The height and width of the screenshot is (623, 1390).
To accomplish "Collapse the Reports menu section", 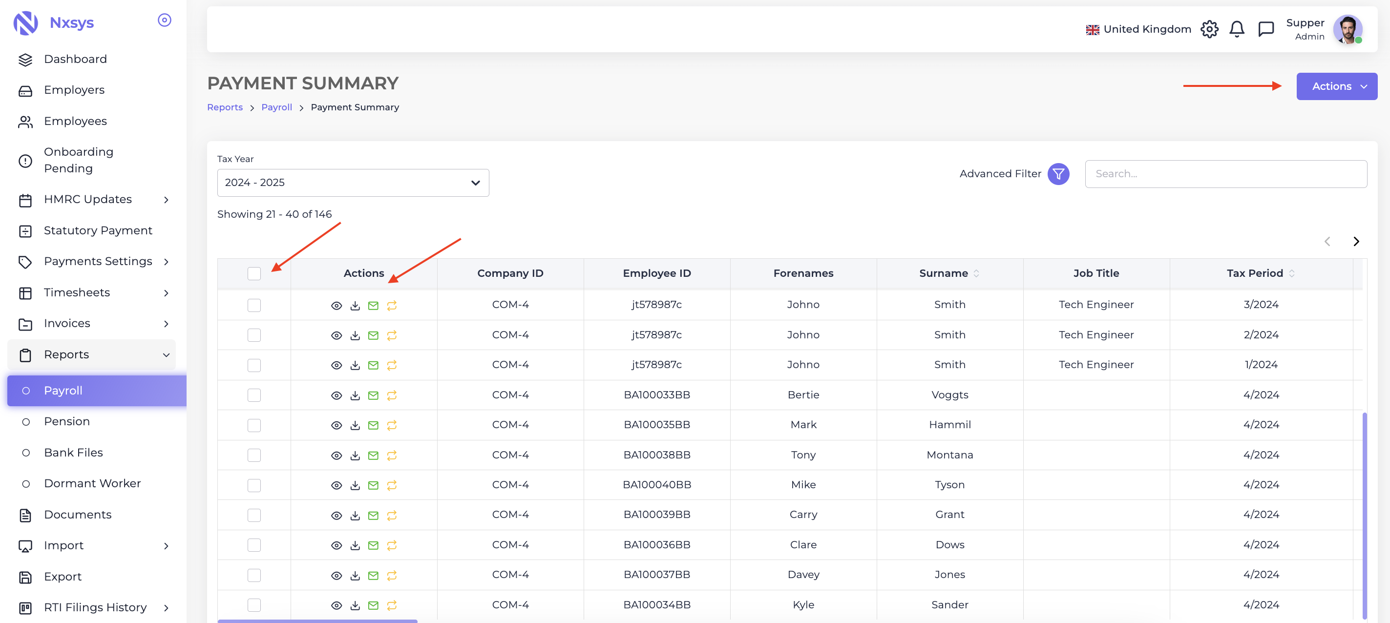I will 92,355.
